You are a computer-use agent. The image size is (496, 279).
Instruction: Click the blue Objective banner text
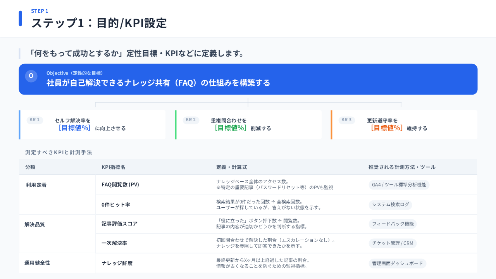point(158,83)
